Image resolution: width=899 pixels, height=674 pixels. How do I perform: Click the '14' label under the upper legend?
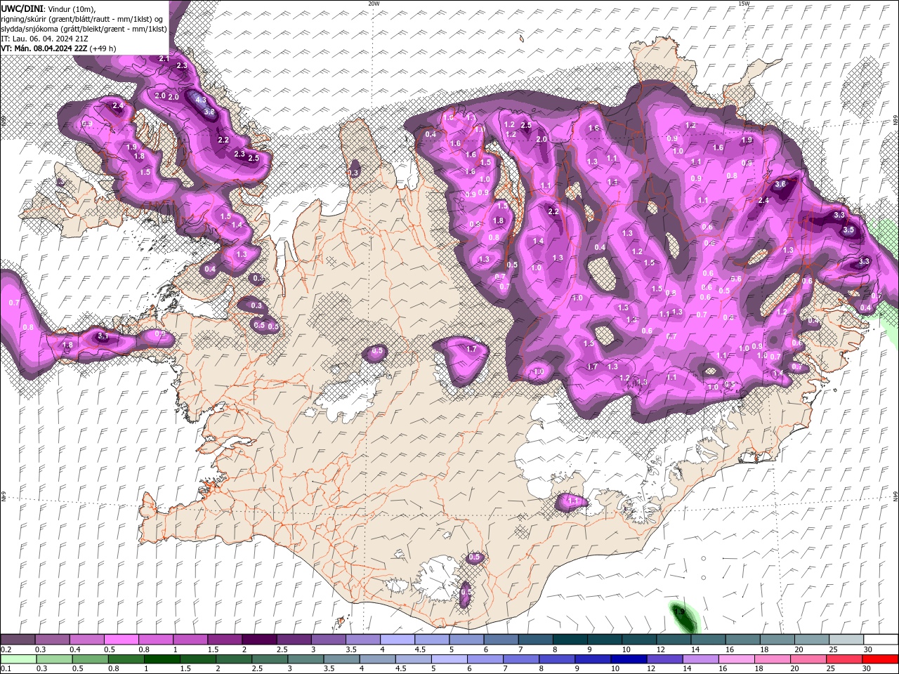695,649
